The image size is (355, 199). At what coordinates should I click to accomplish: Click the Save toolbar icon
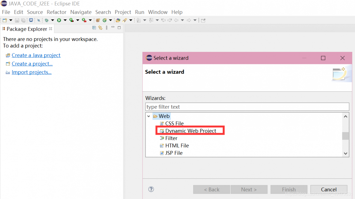[x=17, y=20]
